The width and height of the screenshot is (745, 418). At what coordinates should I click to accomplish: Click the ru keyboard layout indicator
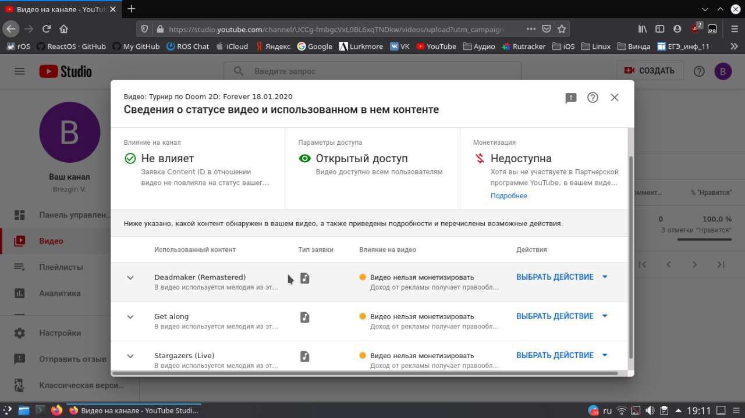(x=607, y=410)
